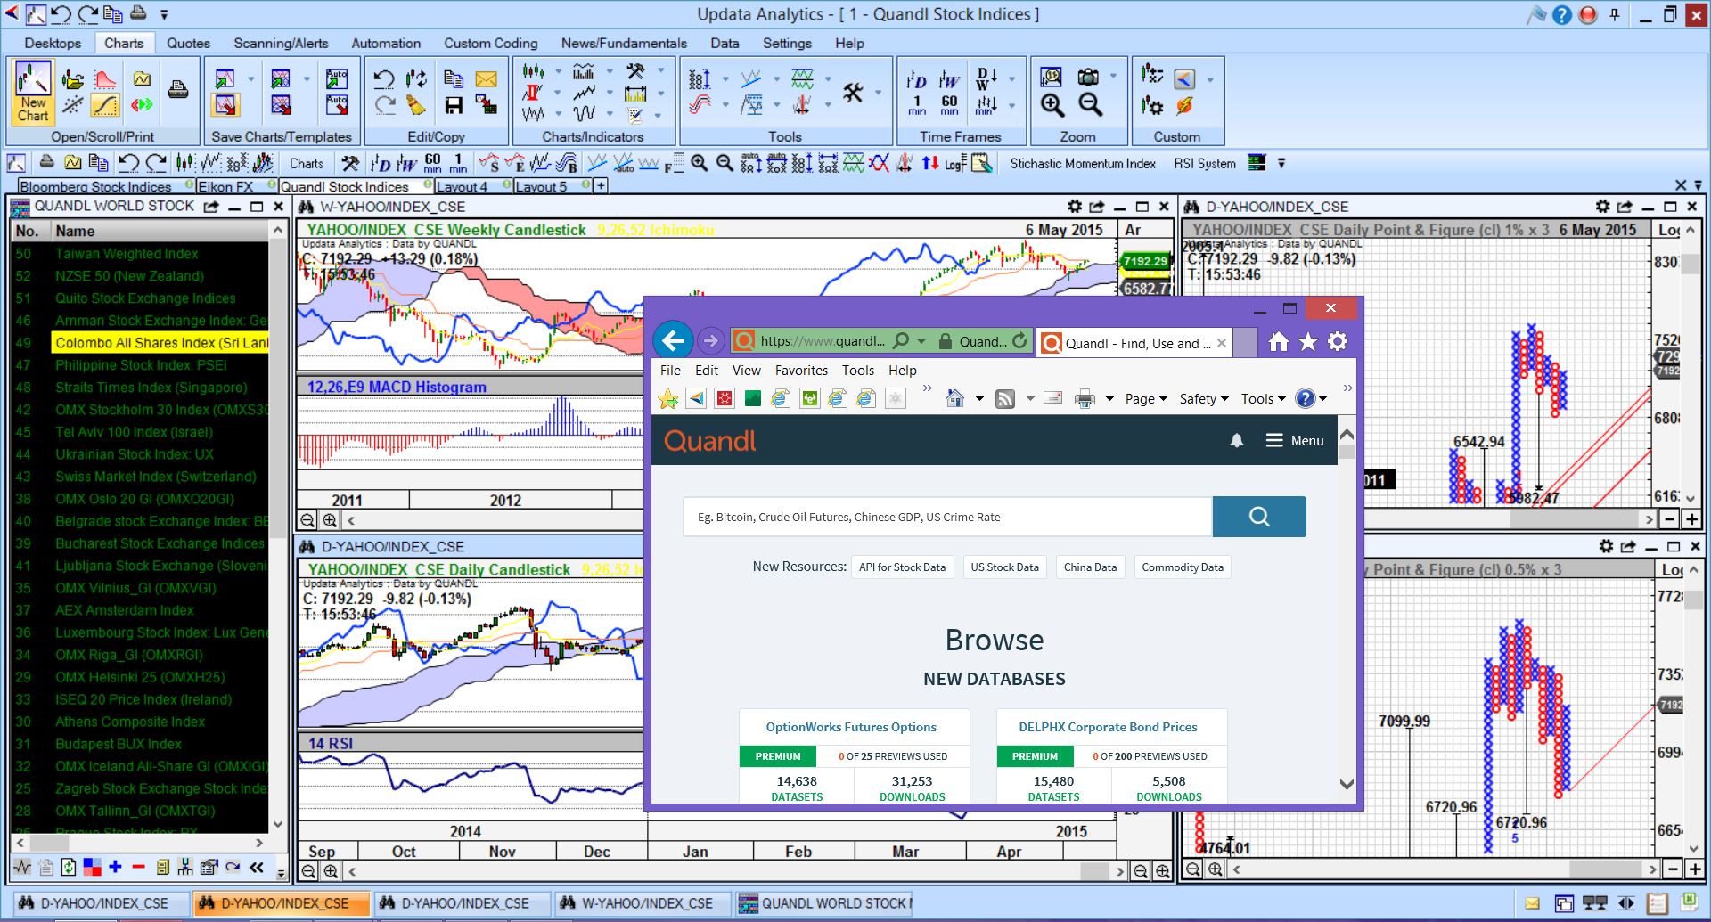Click the camera snapshot icon

click(1088, 77)
